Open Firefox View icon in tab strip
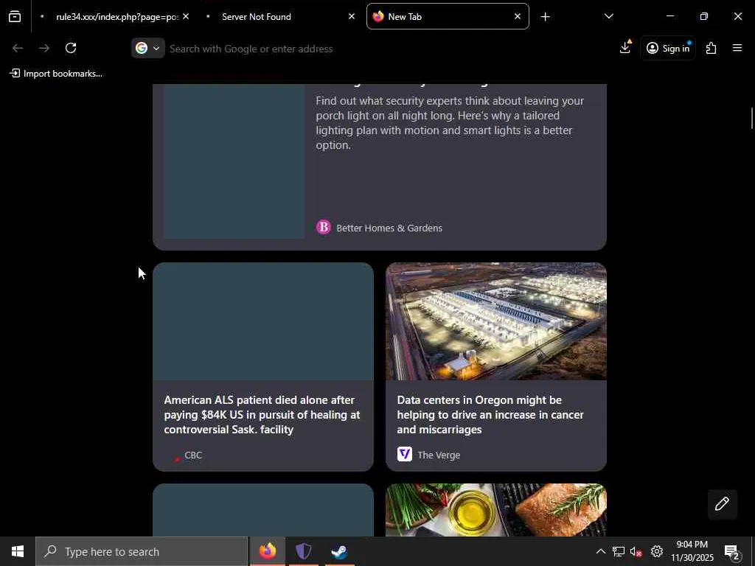 tap(15, 17)
